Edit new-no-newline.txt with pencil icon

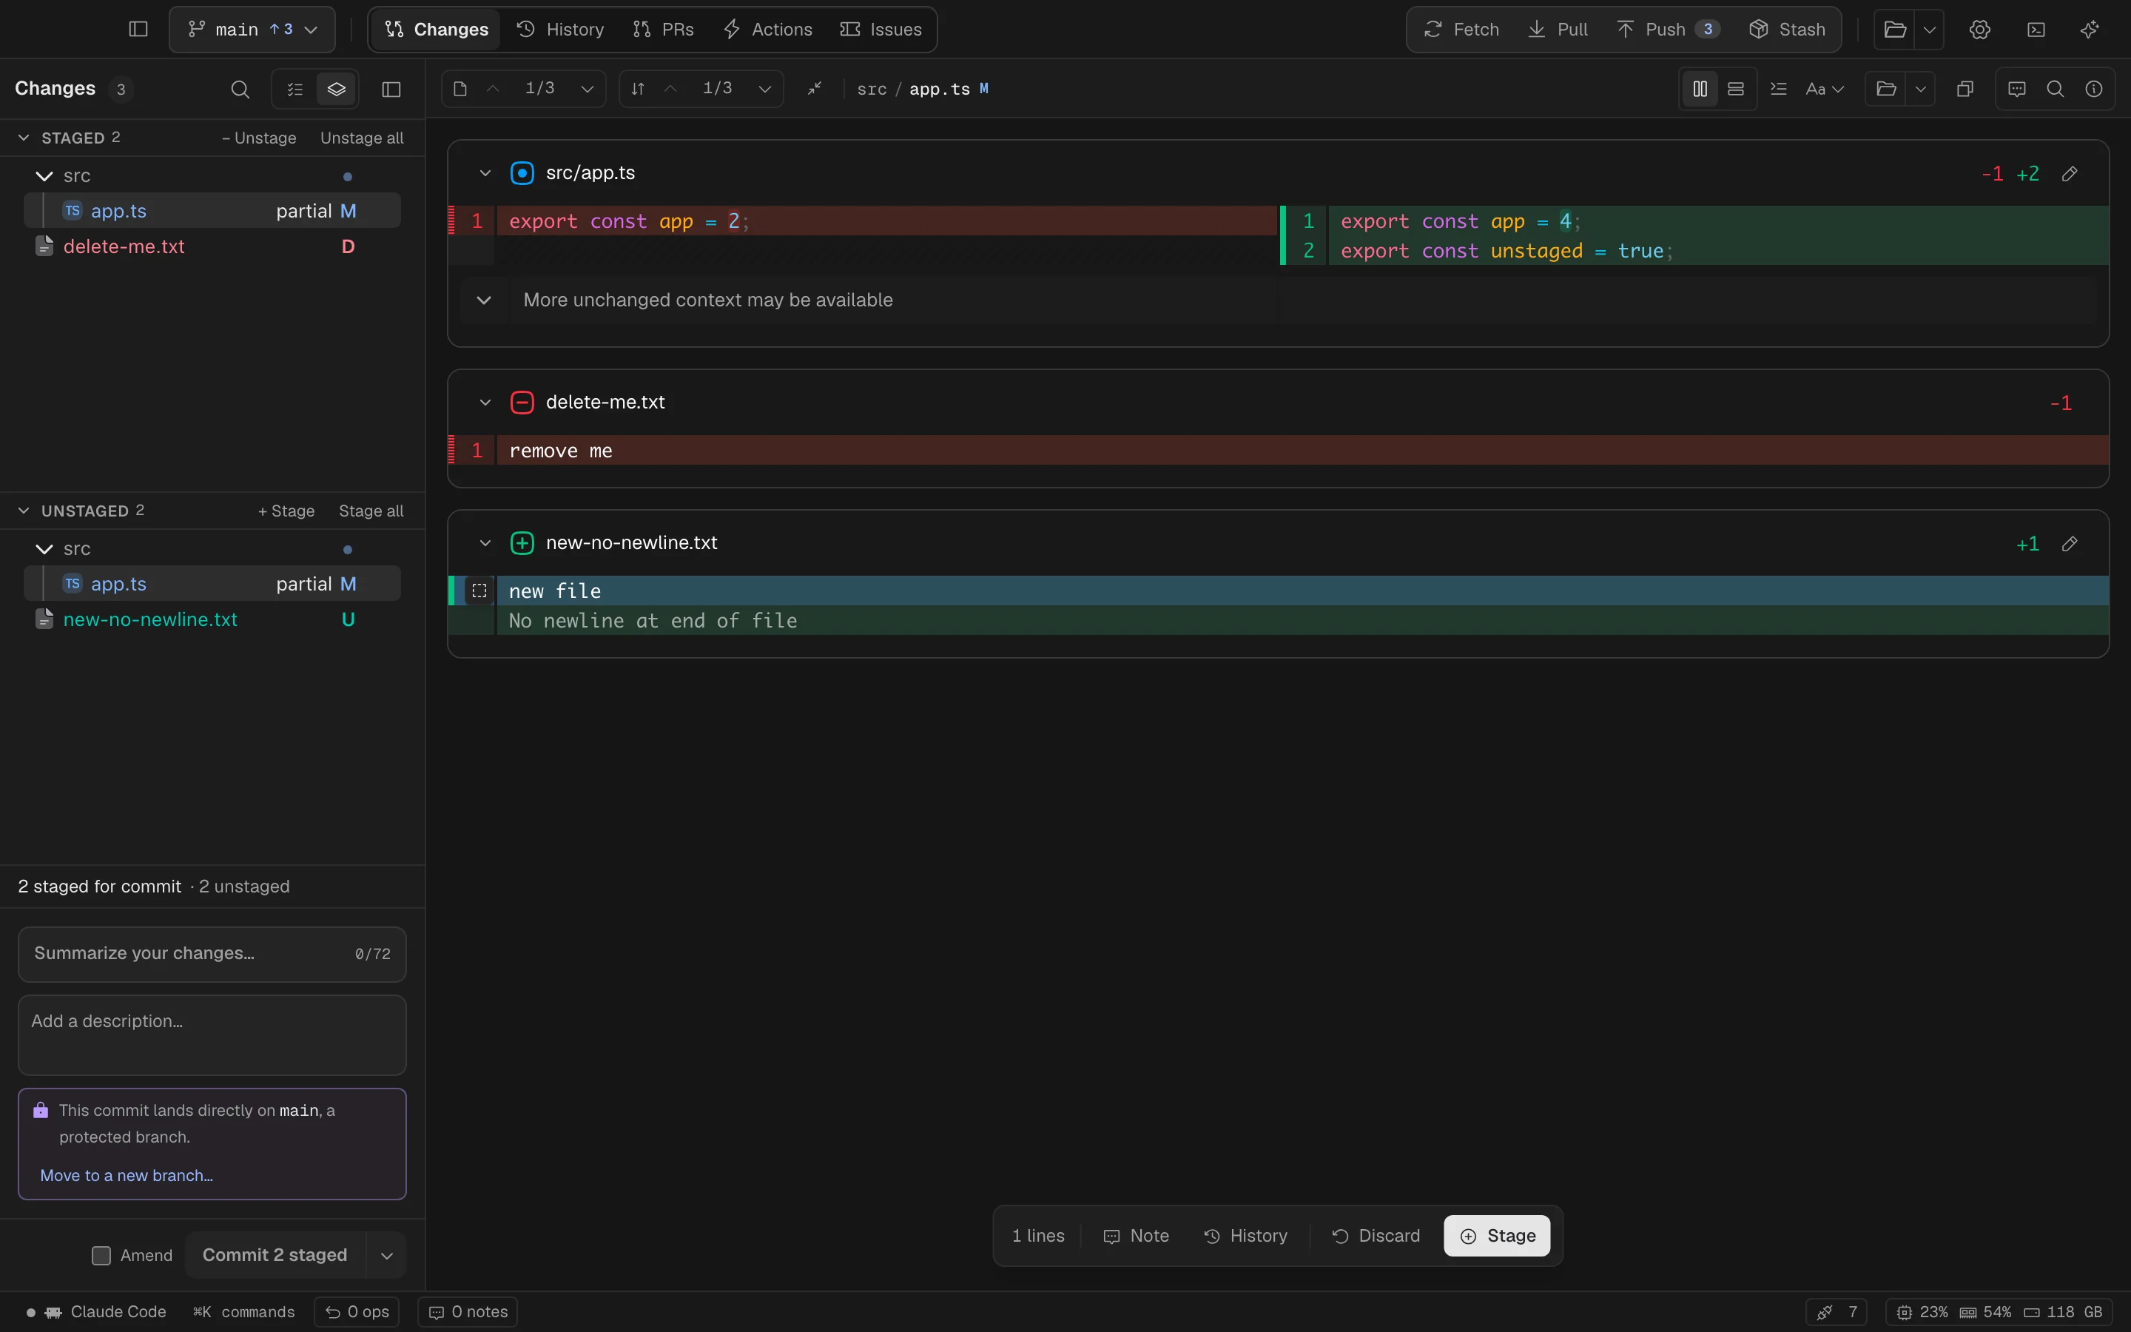click(x=2070, y=544)
